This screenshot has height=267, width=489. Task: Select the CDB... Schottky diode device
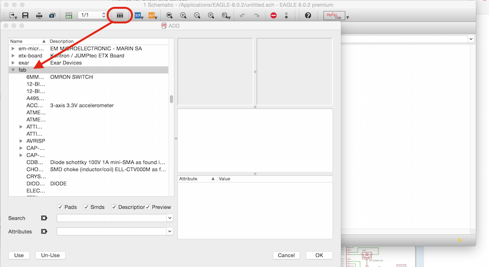click(x=89, y=162)
